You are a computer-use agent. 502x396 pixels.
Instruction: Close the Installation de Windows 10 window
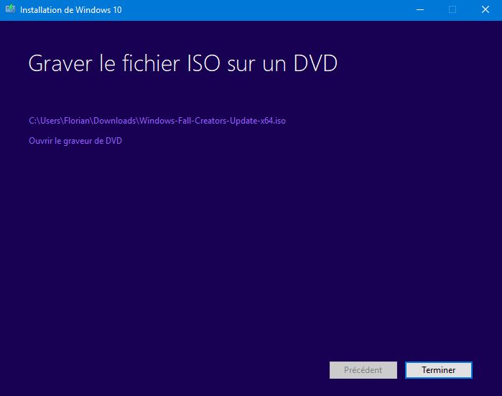click(485, 9)
